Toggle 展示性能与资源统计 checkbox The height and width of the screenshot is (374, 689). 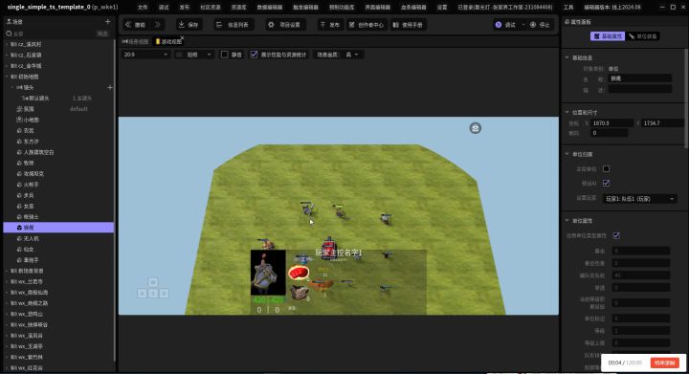click(254, 55)
